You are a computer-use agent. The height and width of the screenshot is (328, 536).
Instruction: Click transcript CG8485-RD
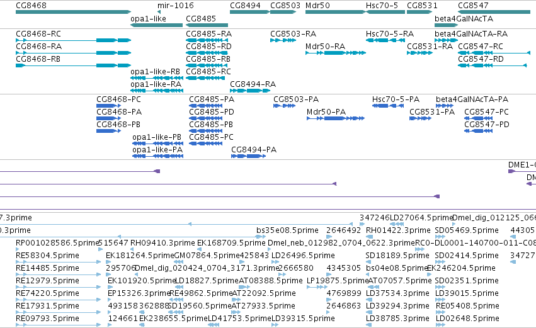click(x=207, y=53)
